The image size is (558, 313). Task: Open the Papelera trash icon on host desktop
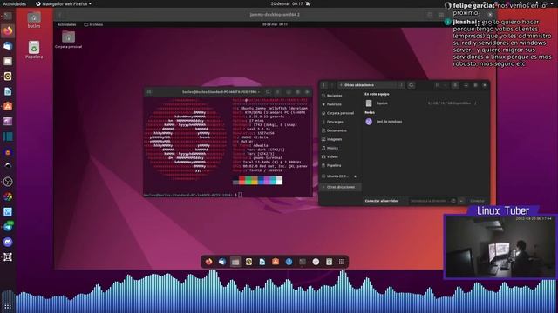click(34, 50)
